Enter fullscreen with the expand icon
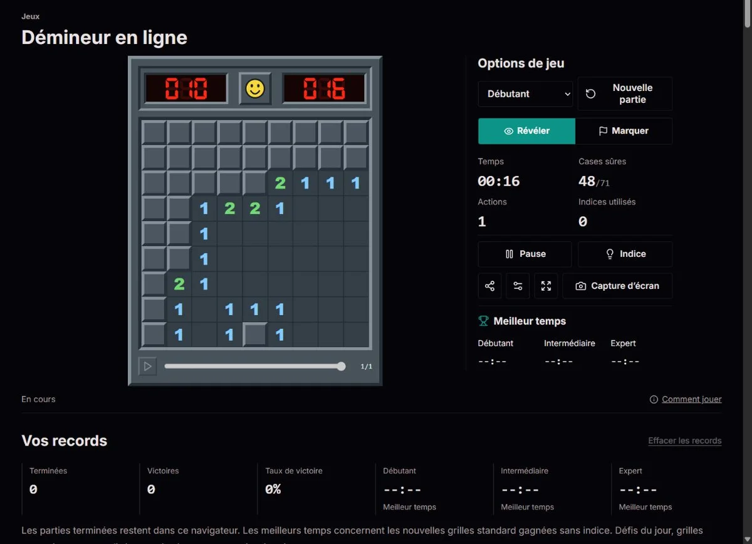 (x=546, y=286)
